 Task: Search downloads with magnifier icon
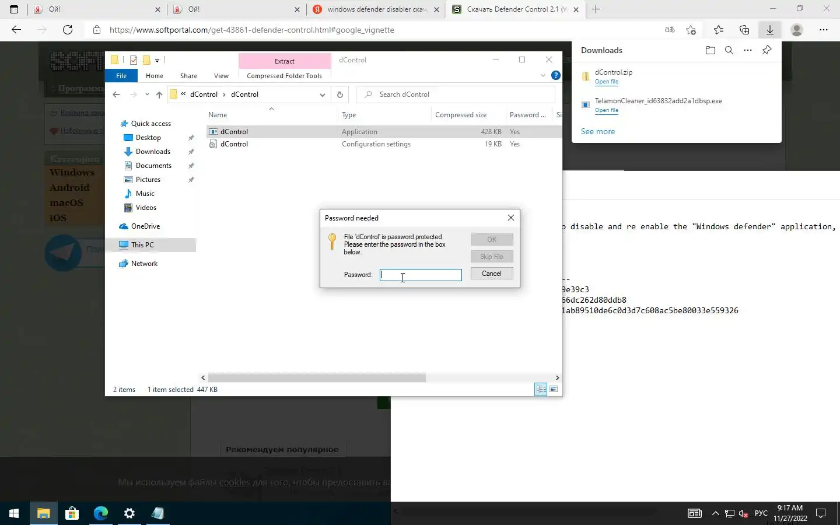[729, 50]
